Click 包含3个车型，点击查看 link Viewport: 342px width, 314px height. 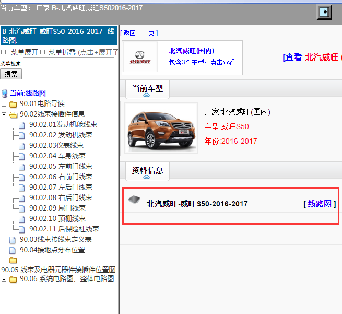[x=202, y=62]
